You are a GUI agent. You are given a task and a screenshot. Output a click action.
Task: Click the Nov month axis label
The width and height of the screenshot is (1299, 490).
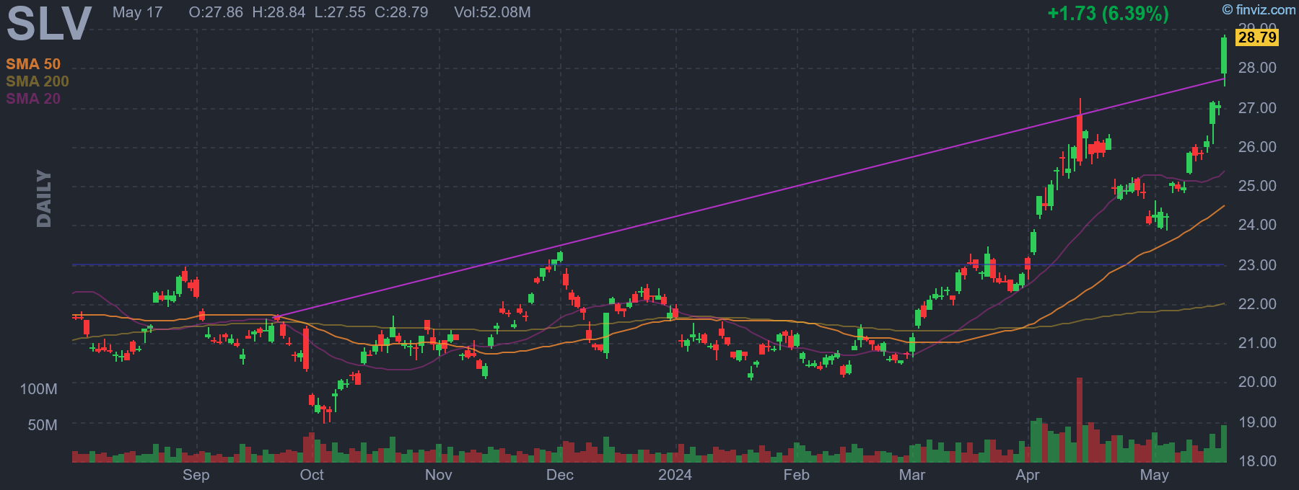pos(438,475)
